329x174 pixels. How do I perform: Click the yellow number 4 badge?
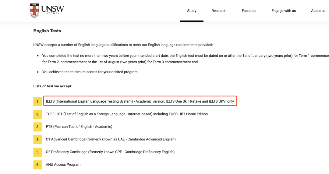38,140
